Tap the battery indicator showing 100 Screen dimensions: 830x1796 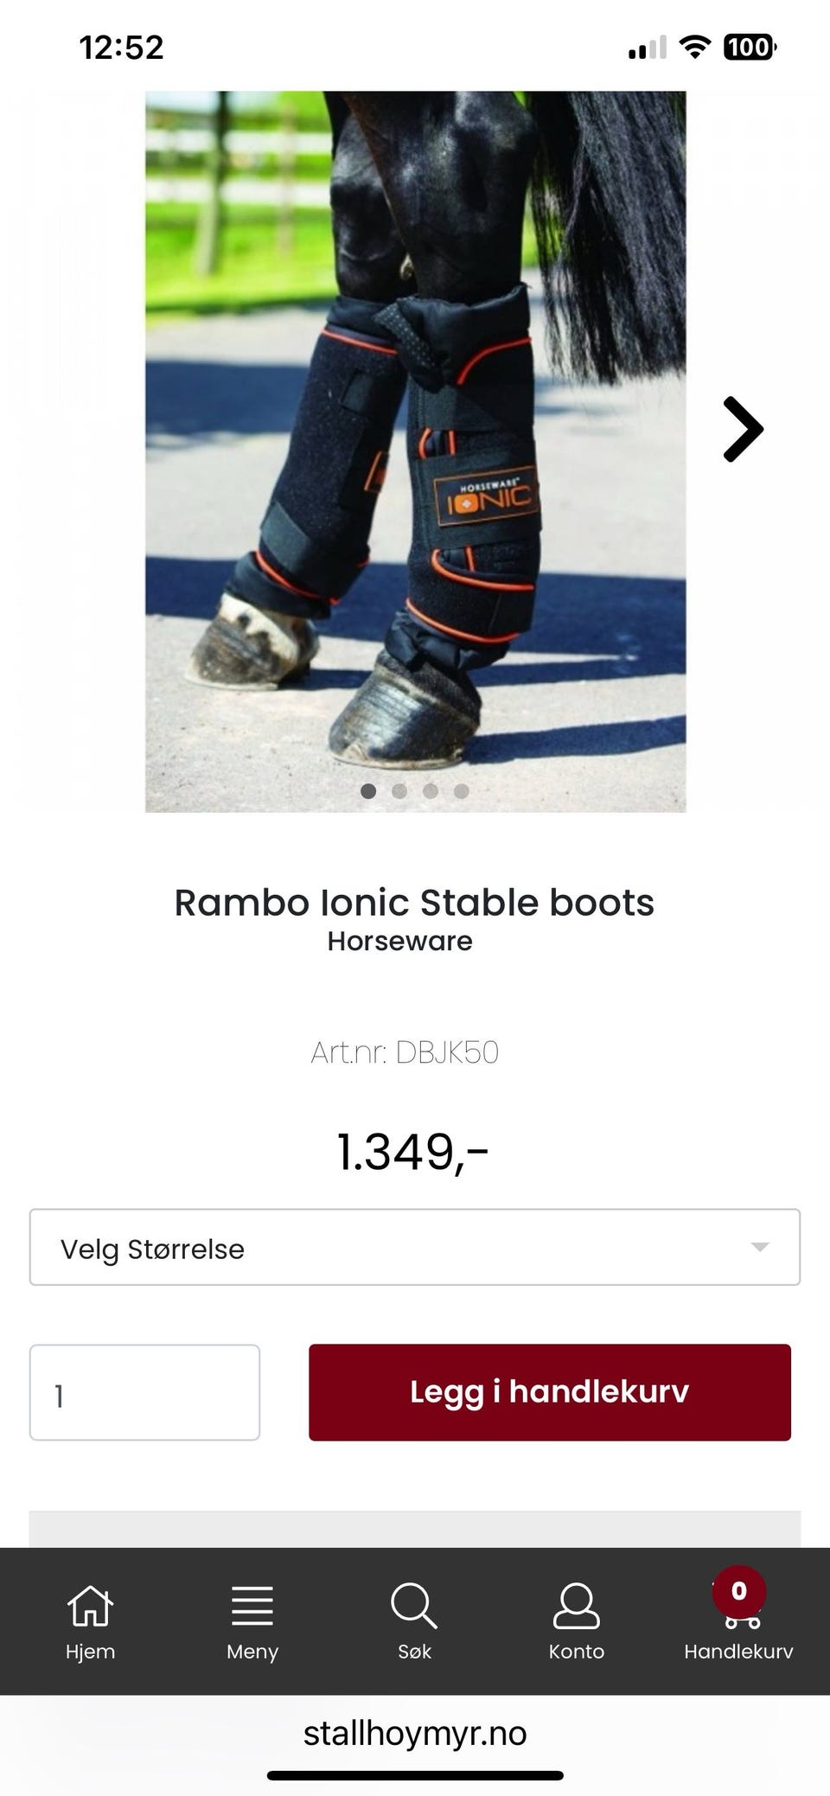click(750, 47)
